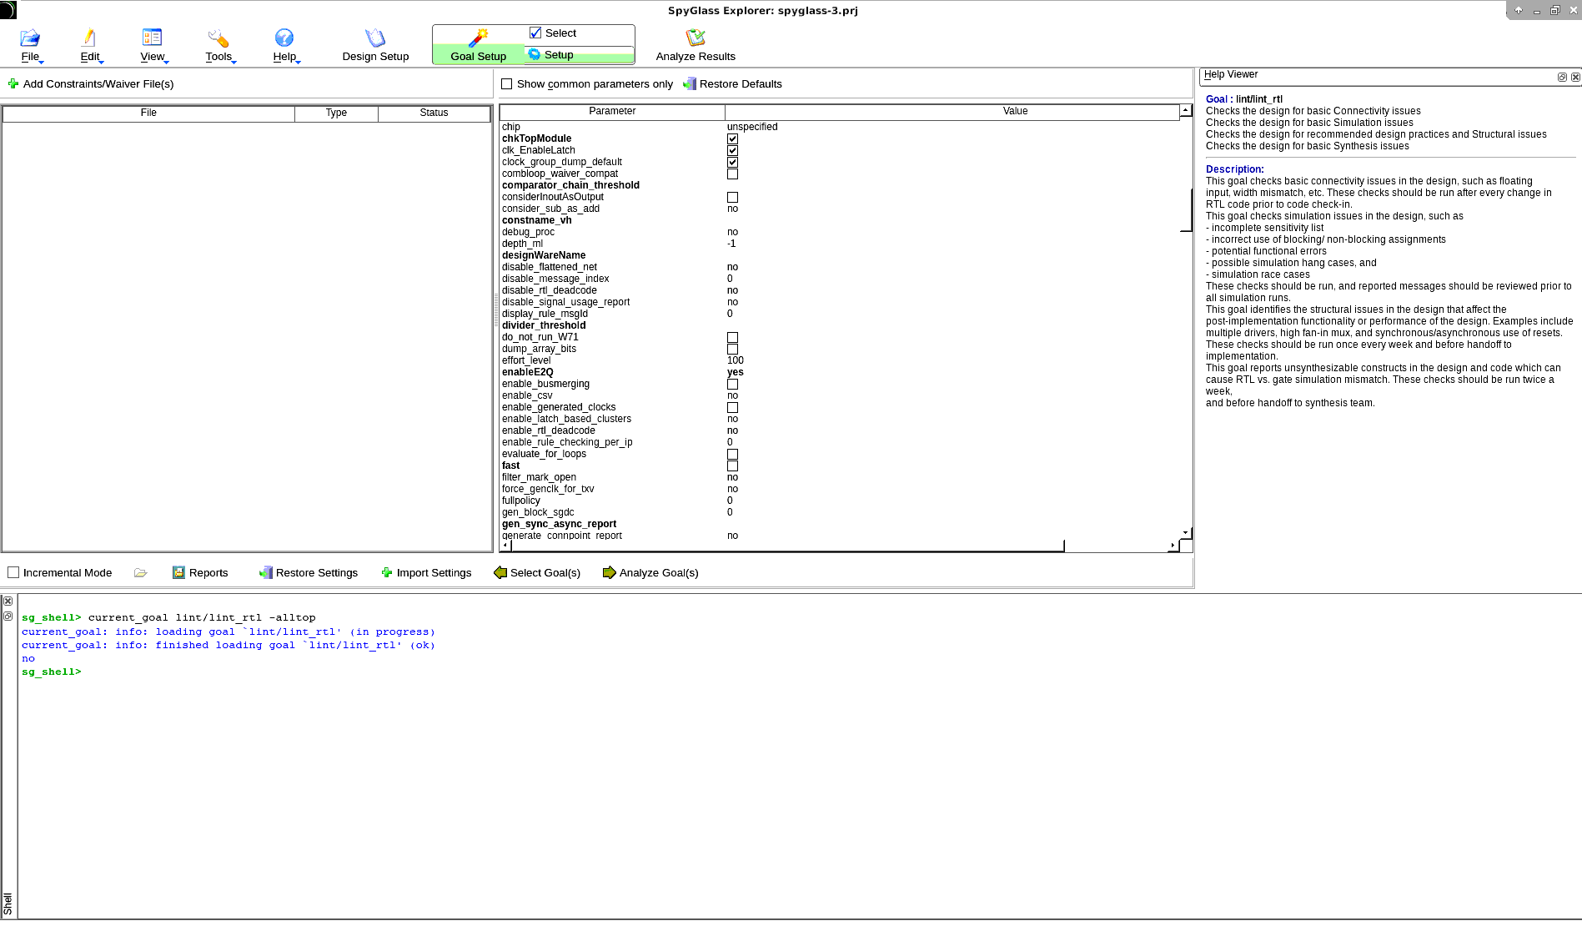Viewport: 1582px width, 931px height.
Task: Close the Help Viewer panel
Action: [1575, 77]
